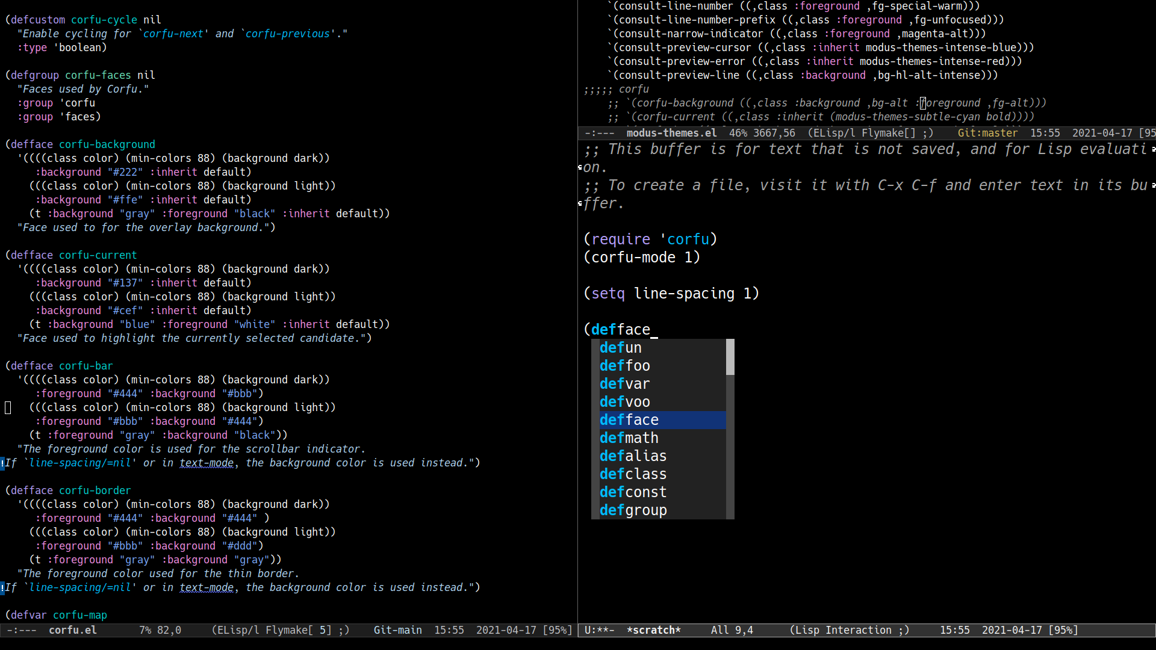Image resolution: width=1156 pixels, height=650 pixels.
Task: Click the 15:55 clock in corfu.el modeline
Action: point(449,630)
